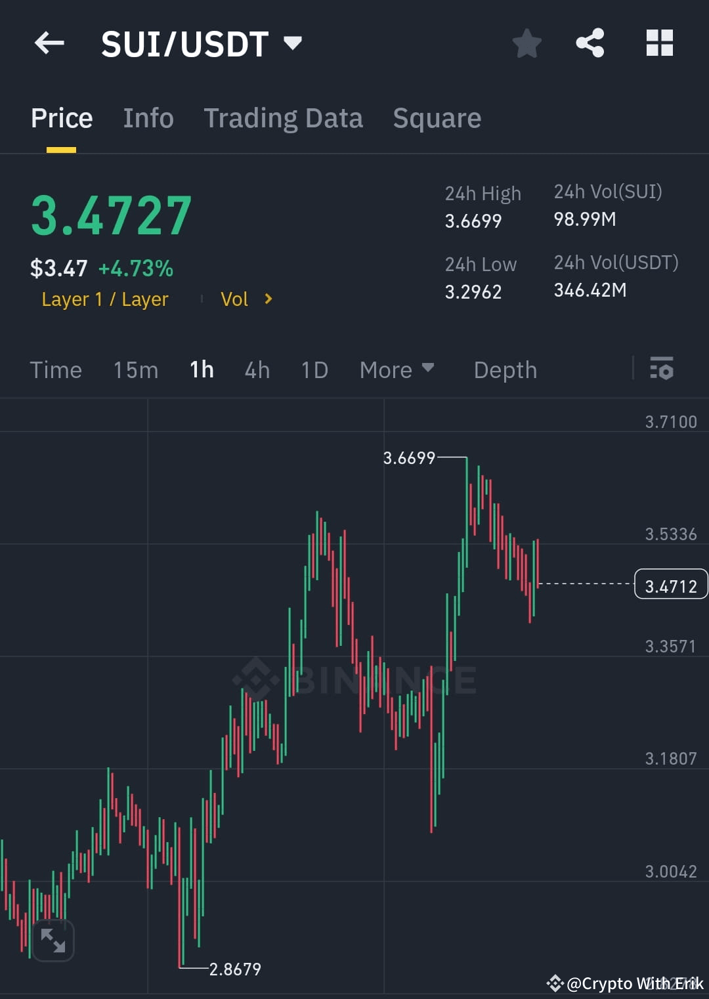The width and height of the screenshot is (709, 999).
Task: Switch to the Trading Data tab
Action: (x=284, y=118)
